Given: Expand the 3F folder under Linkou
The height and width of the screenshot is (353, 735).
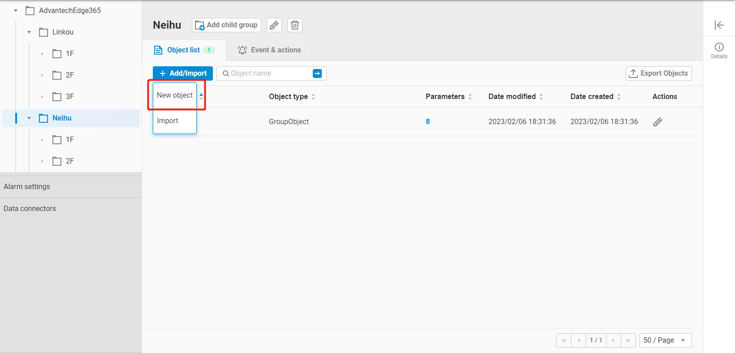Looking at the screenshot, I should pyautogui.click(x=43, y=97).
